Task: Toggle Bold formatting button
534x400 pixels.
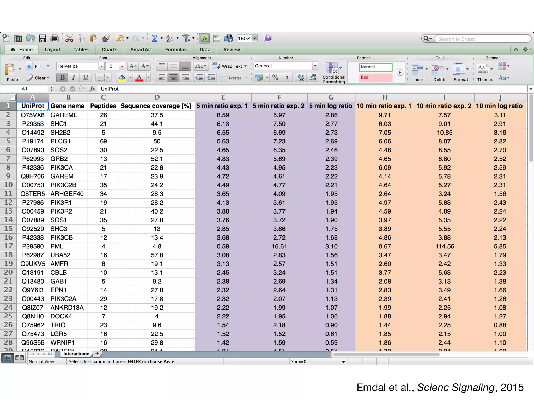Action: pyautogui.click(x=63, y=77)
